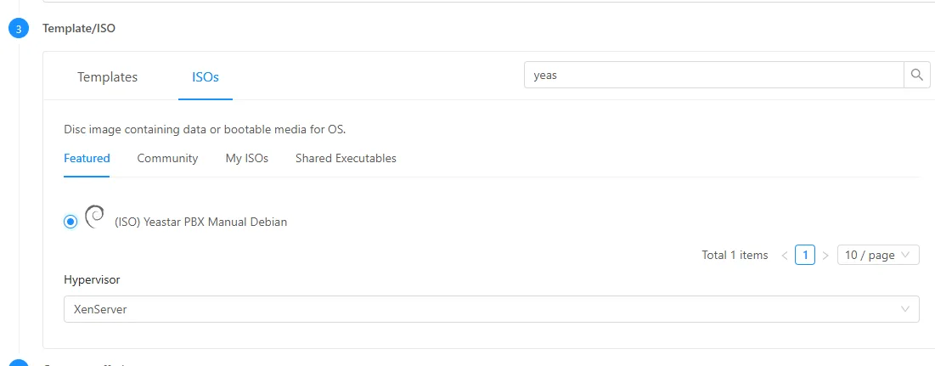The image size is (935, 366).
Task: Open the Shared Executables tab
Action: [346, 158]
